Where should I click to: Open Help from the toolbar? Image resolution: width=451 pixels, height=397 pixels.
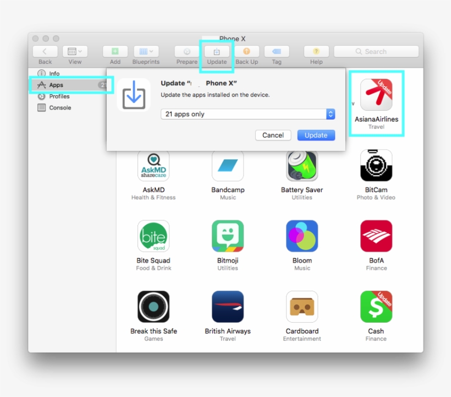(316, 52)
